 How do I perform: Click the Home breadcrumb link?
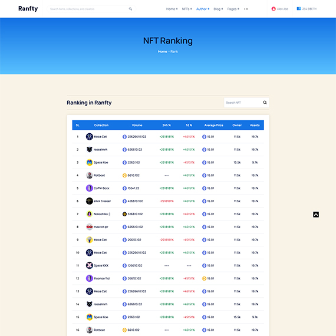point(163,51)
